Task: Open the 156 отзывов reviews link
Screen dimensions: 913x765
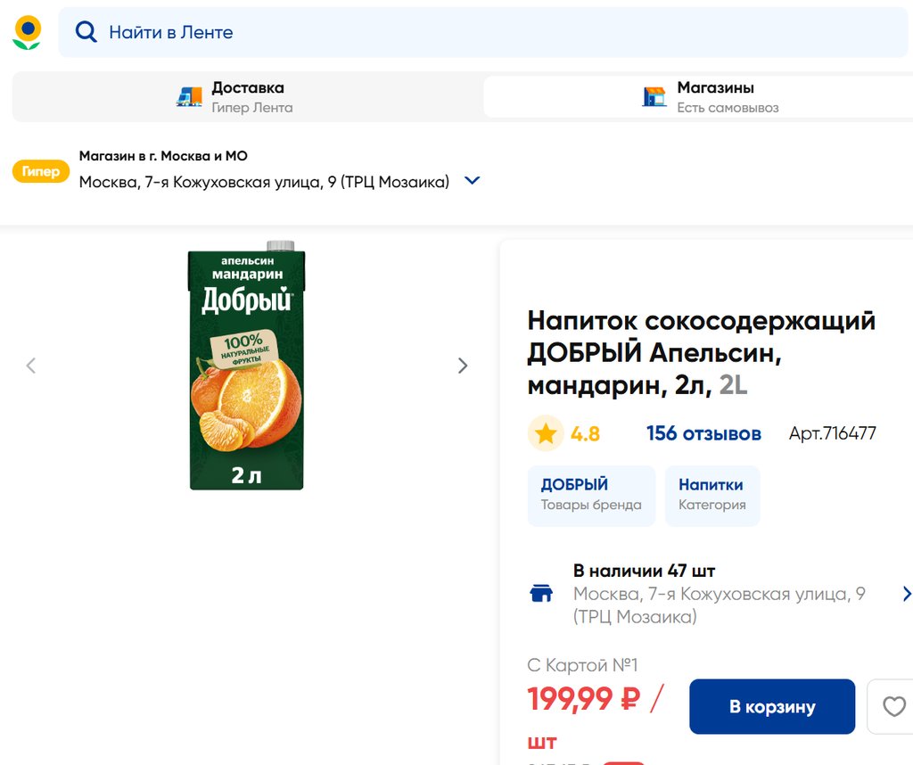Action: (703, 434)
